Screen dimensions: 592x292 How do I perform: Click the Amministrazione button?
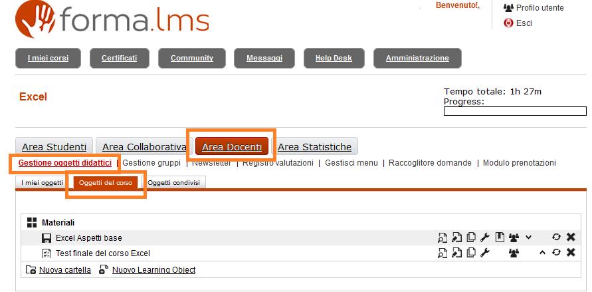(x=417, y=58)
